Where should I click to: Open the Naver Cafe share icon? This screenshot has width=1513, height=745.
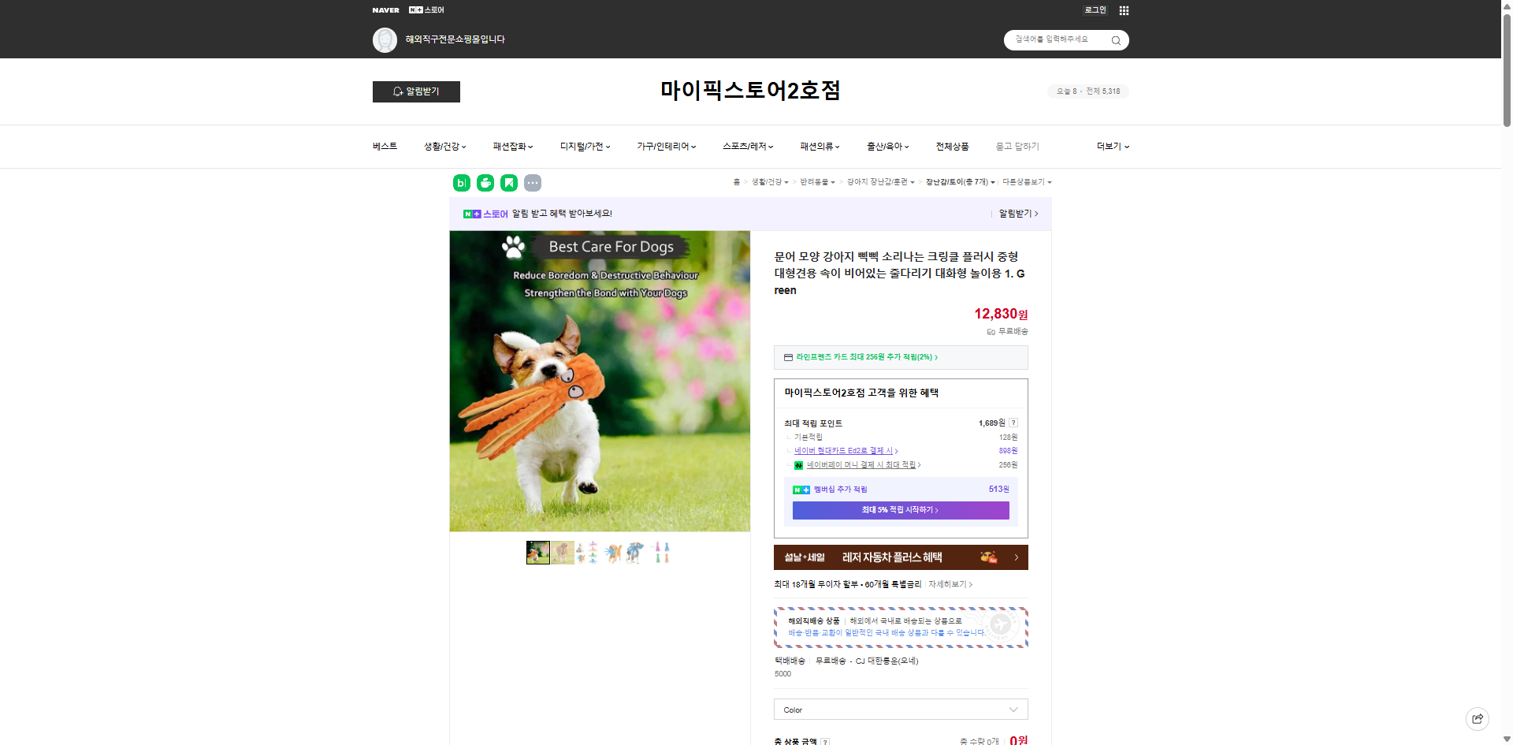pos(486,183)
